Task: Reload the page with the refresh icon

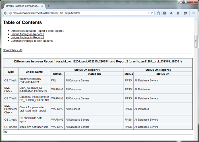Action: click(x=152, y=13)
